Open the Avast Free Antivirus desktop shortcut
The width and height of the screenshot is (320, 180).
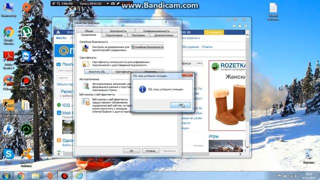pos(26,157)
